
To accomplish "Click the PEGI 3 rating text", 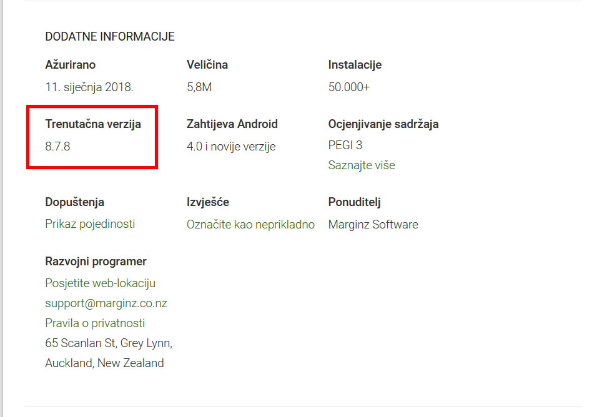I will click(x=345, y=145).
